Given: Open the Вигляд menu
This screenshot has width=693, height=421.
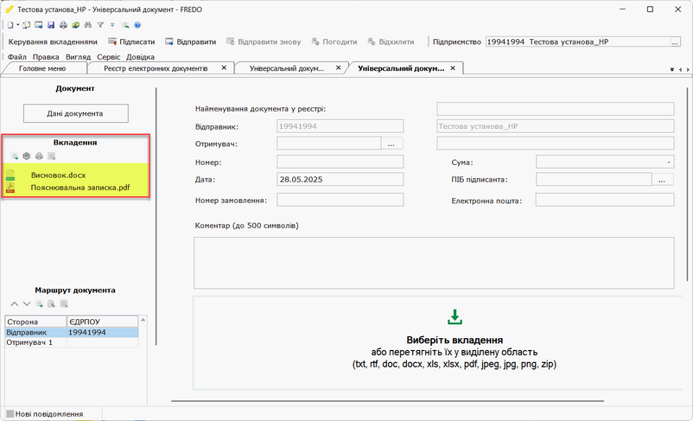Looking at the screenshot, I should pos(79,57).
